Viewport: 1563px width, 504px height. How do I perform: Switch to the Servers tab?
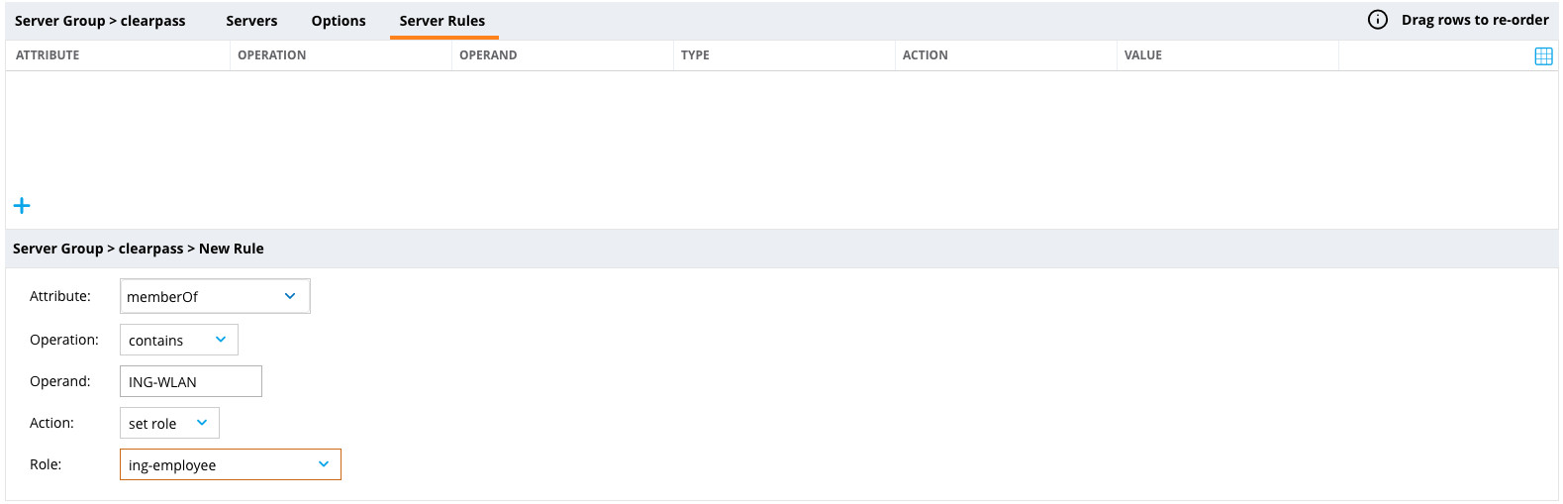[251, 21]
